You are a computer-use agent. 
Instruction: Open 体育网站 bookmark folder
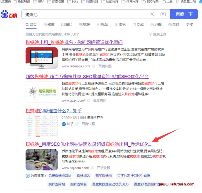pos(130,1)
